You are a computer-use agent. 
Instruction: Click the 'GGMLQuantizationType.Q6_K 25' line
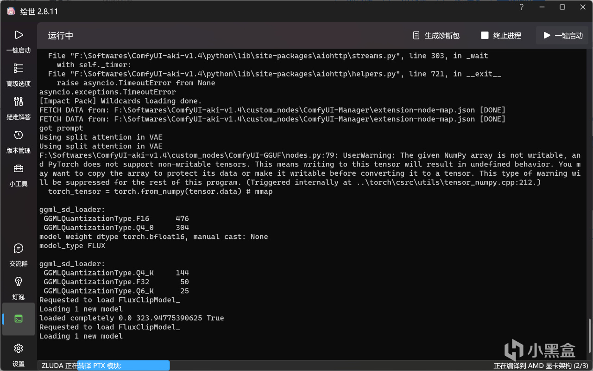pyautogui.click(x=116, y=291)
